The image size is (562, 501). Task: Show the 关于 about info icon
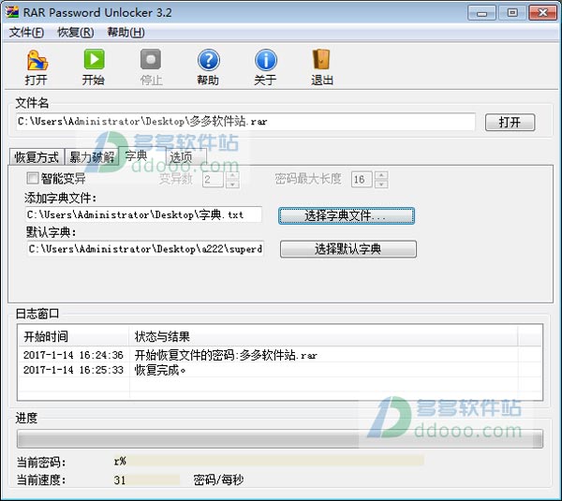(x=266, y=60)
